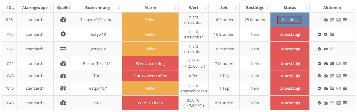Acknowledge alarm 746 with the checkmark icon
This screenshot has width=357, height=112.
click(319, 34)
